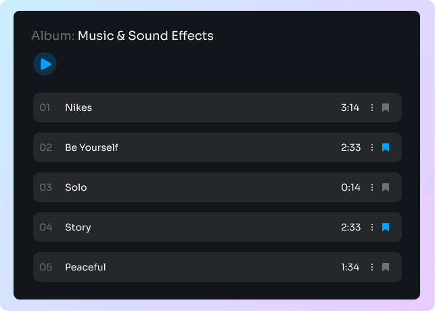
Task: Expand the Peaceful track options menu
Action: point(371,267)
